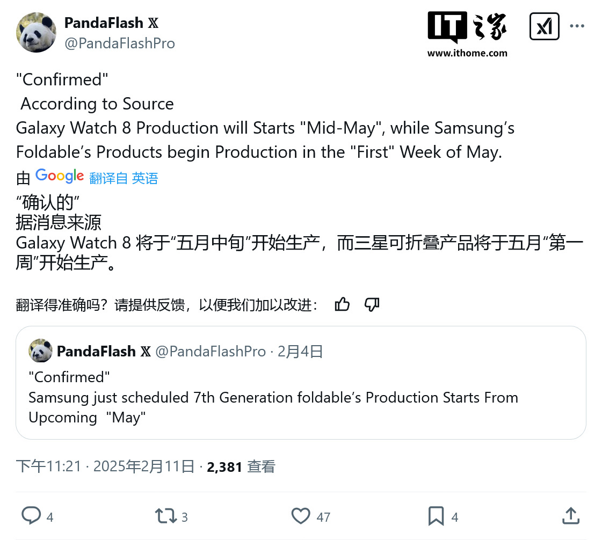Open PandaFlash panda profile avatar
Screen dimensions: 602x540
37,33
